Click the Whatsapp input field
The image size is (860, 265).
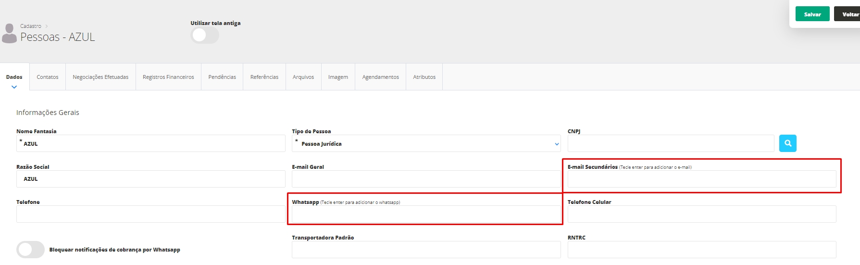(426, 214)
